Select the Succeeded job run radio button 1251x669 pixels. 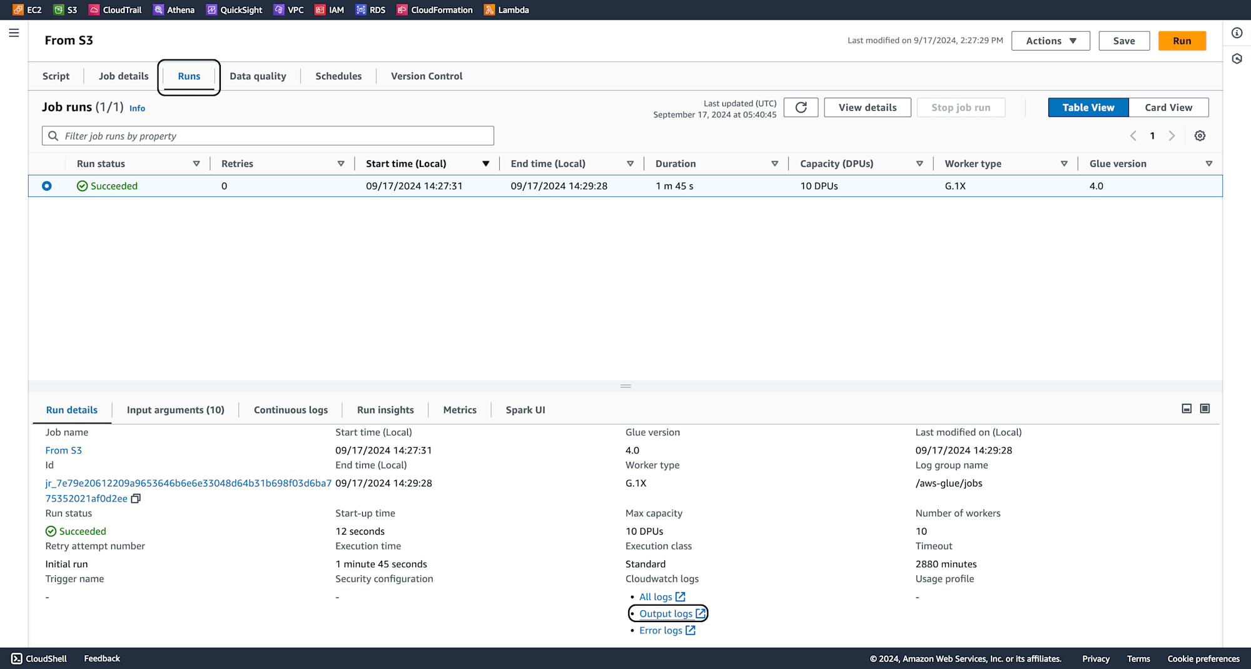pyautogui.click(x=47, y=186)
